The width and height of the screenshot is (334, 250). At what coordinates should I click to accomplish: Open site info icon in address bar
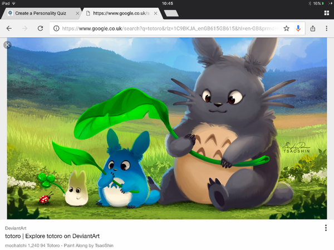pyautogui.click(x=56, y=28)
